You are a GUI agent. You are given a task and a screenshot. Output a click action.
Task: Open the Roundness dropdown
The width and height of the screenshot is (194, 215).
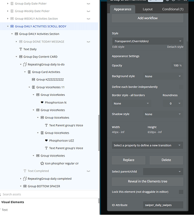(x=173, y=103)
